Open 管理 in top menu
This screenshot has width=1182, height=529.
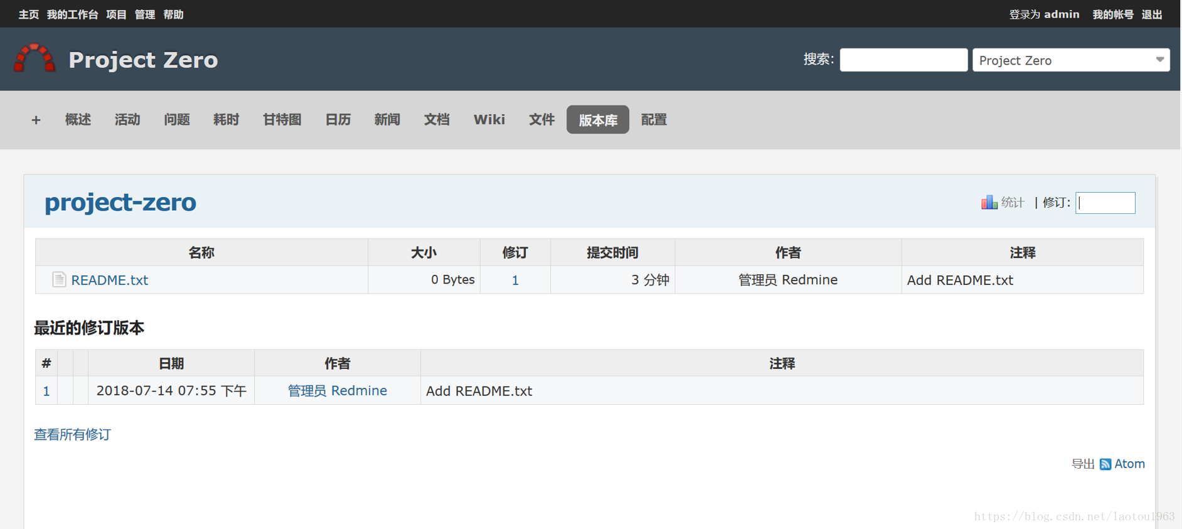[145, 14]
